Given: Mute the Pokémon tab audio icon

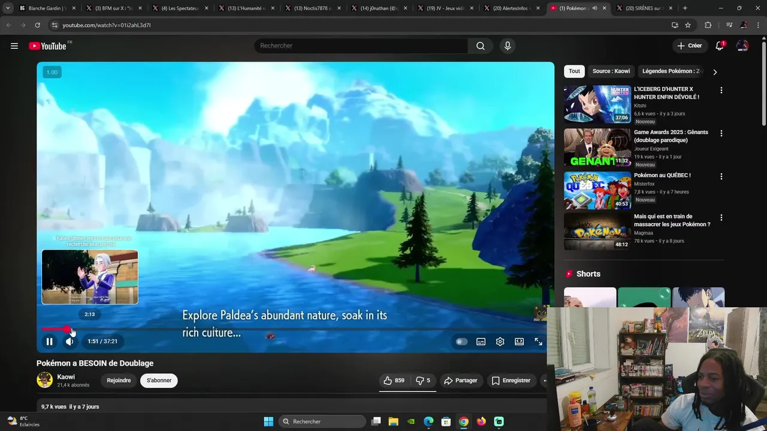Looking at the screenshot, I should [x=594, y=8].
